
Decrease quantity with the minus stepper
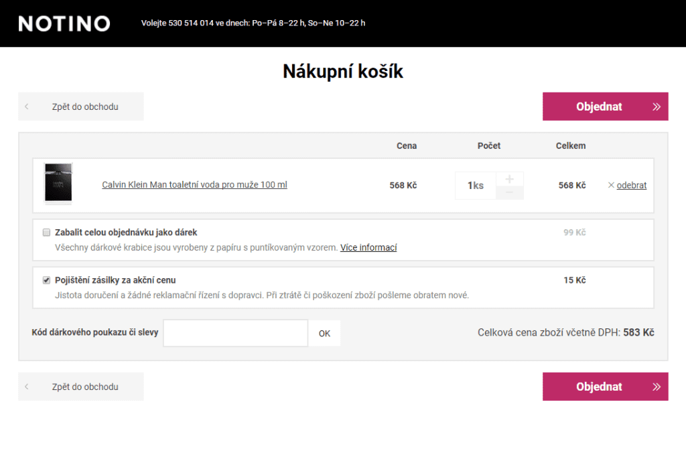click(x=509, y=192)
